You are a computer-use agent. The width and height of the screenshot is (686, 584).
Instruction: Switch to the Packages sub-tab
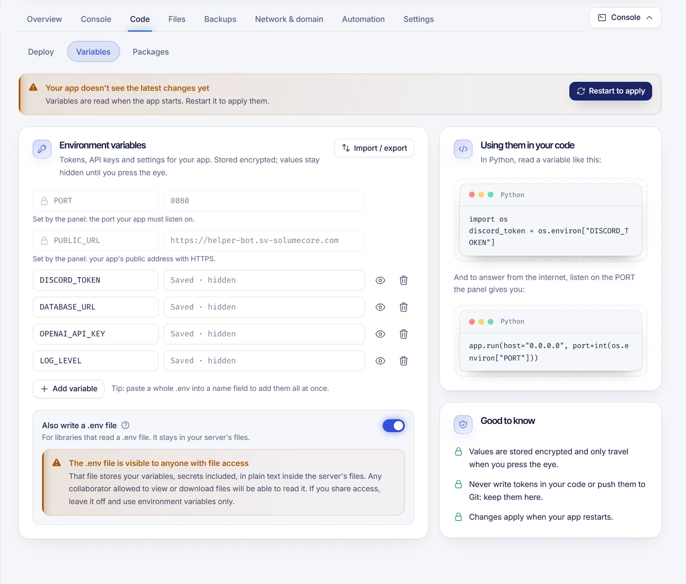(x=150, y=51)
